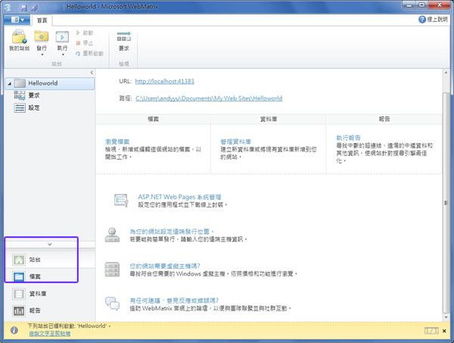Open the http://localhost:41383 URL link
The height and width of the screenshot is (343, 454).
pyautogui.click(x=164, y=82)
